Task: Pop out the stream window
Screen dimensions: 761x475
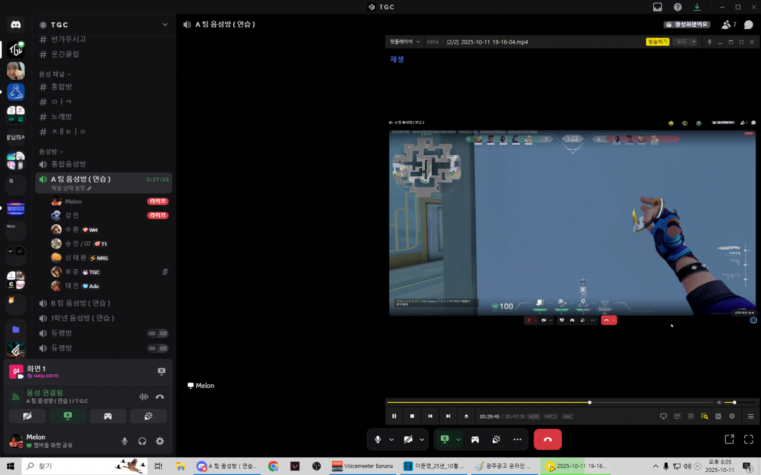Action: click(729, 439)
